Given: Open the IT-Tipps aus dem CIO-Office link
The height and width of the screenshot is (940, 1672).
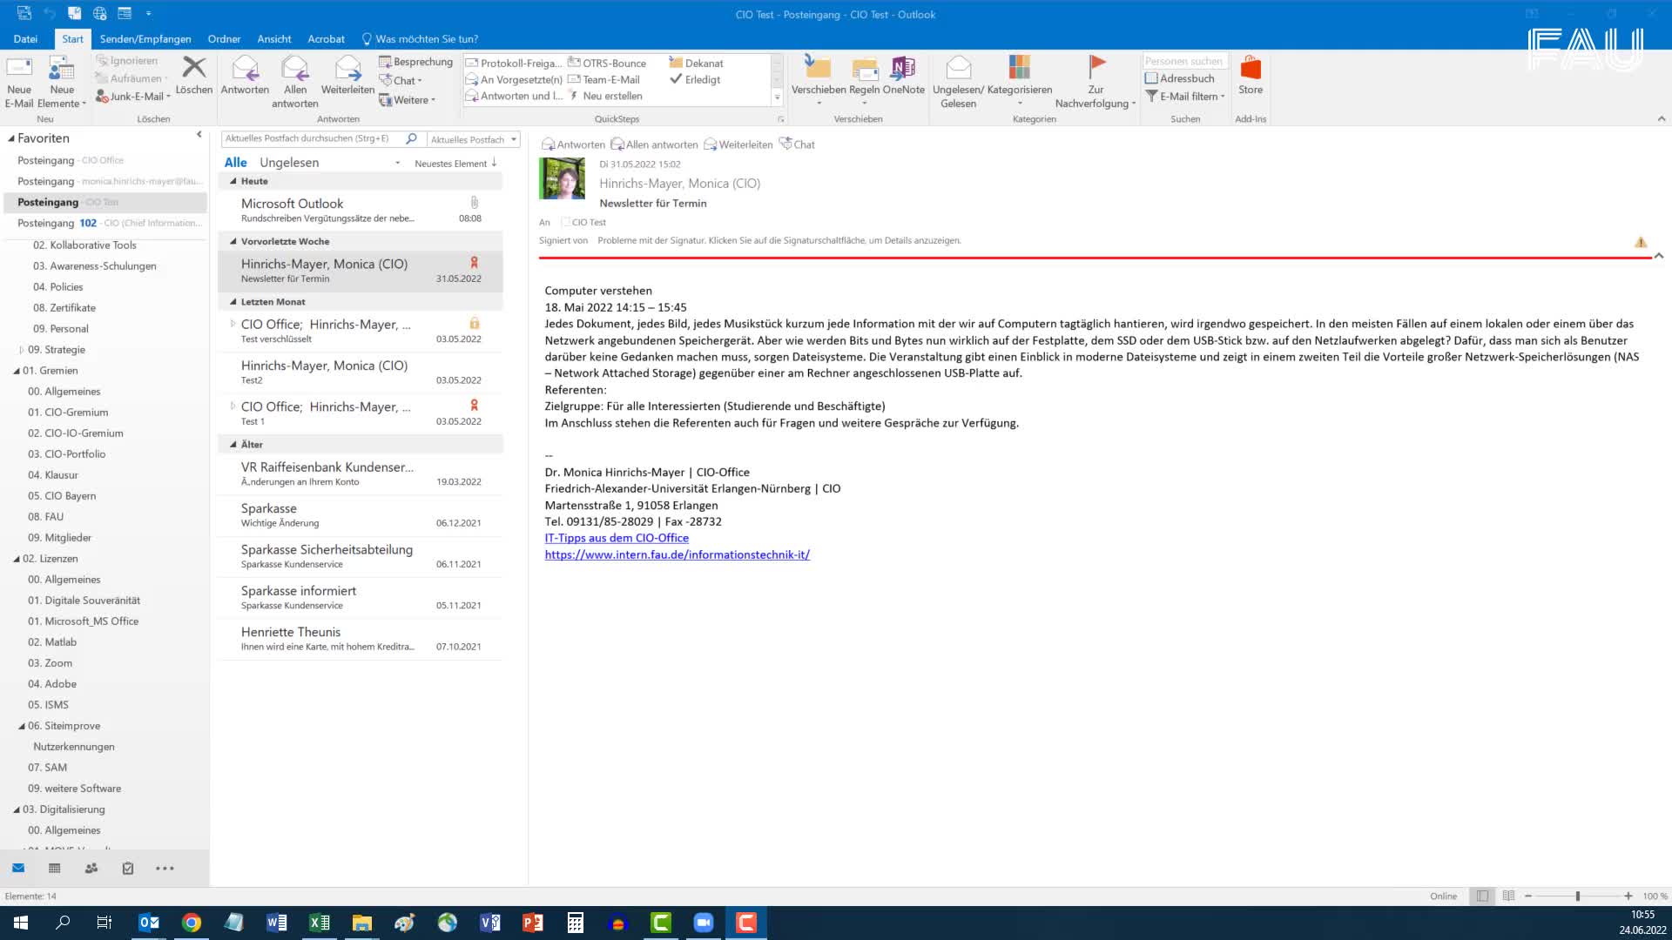Looking at the screenshot, I should click(x=616, y=538).
